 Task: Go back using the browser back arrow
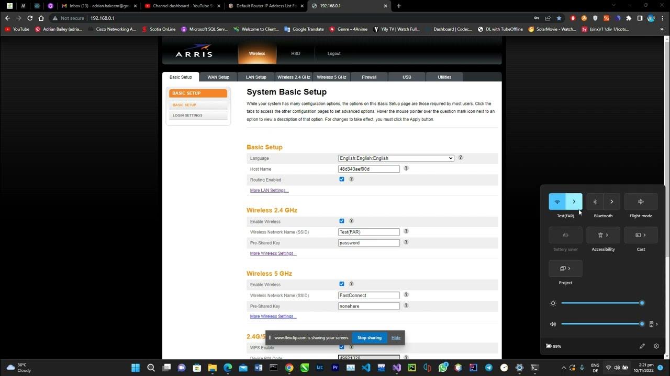click(7, 18)
